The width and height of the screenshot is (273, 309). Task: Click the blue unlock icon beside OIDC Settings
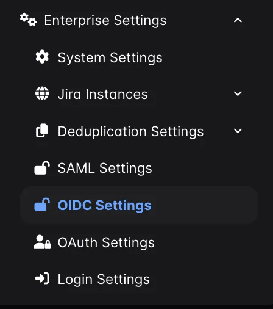pos(42,205)
